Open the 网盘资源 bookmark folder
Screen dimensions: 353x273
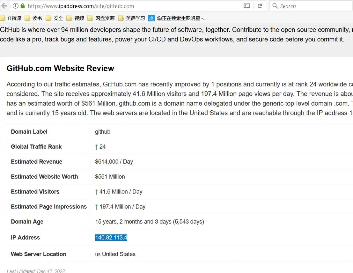(x=101, y=18)
